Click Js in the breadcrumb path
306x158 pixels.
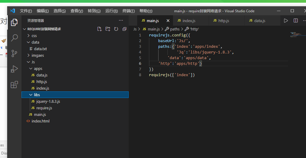point(135,29)
